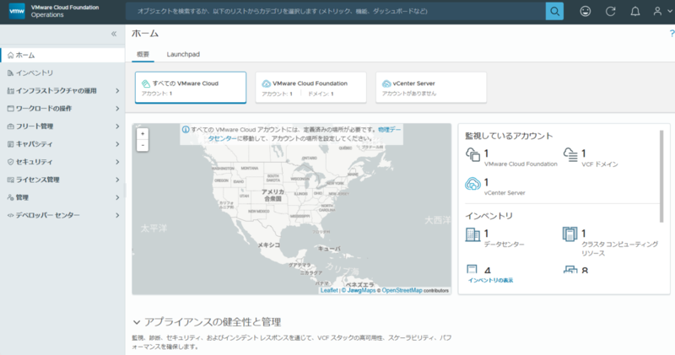Click the map zoom out minus button
This screenshot has height=355, width=675.
tap(143, 145)
